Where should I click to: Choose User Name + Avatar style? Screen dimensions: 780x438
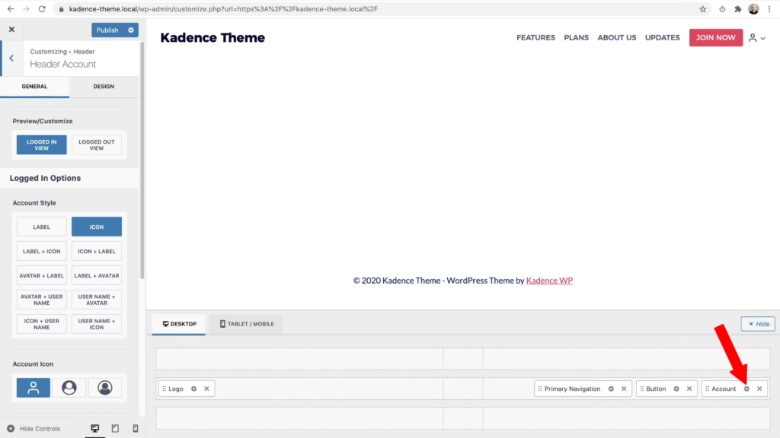97,300
